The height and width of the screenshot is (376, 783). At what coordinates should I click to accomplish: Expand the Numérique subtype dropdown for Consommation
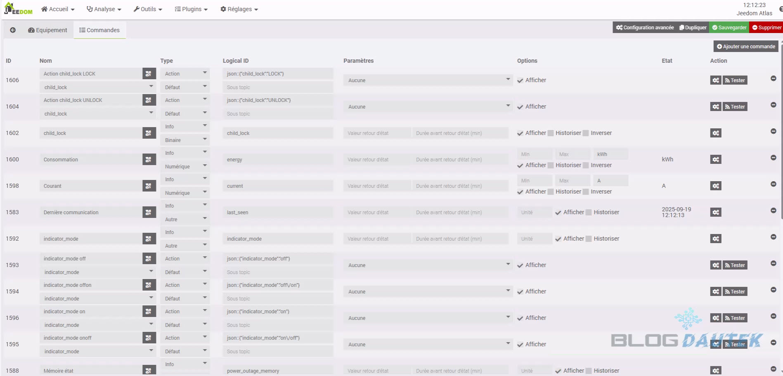click(185, 166)
